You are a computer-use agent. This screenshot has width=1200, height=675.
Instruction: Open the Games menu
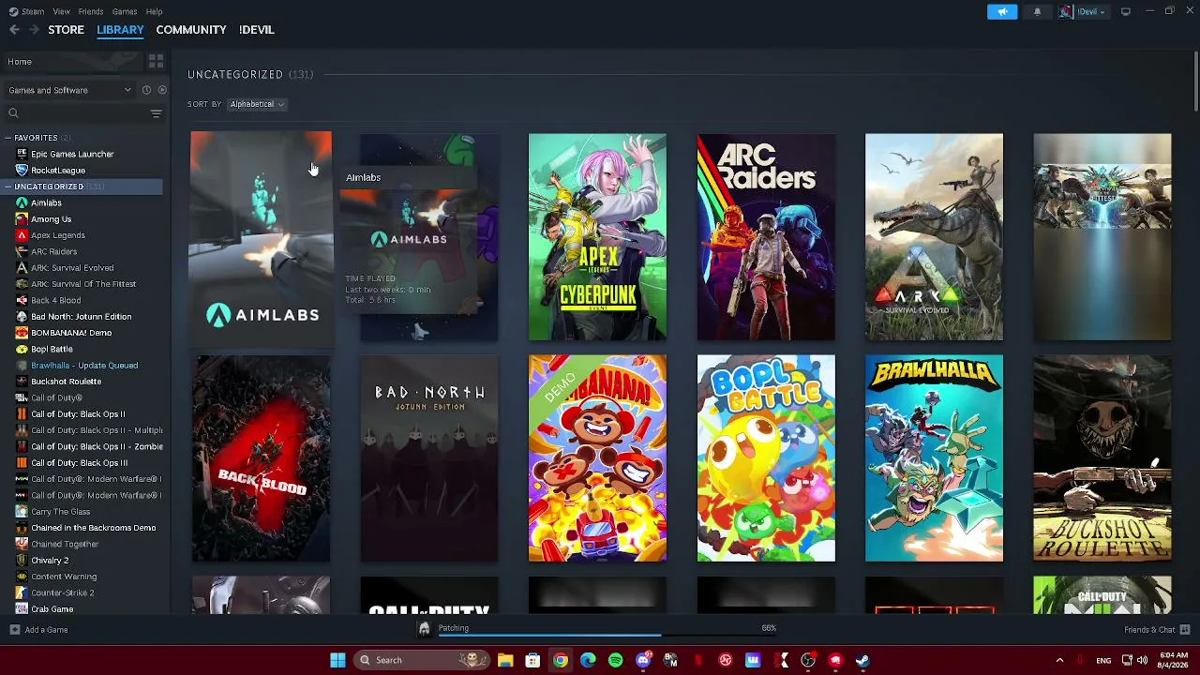click(125, 11)
